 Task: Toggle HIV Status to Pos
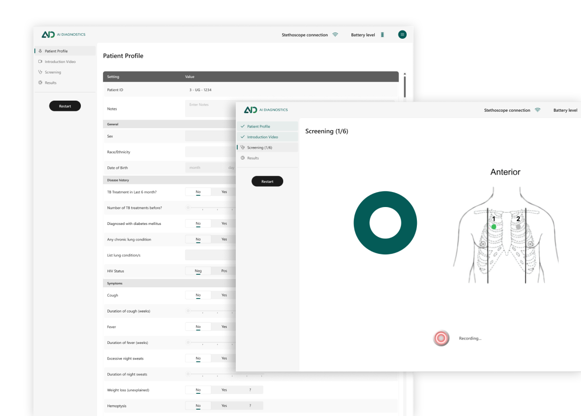[225, 271]
